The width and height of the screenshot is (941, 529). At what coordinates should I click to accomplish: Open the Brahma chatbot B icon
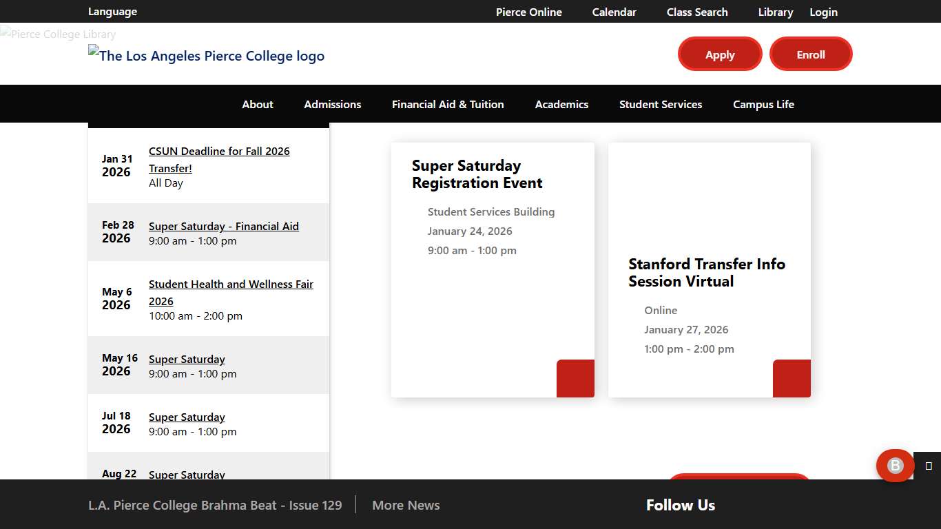pyautogui.click(x=895, y=466)
